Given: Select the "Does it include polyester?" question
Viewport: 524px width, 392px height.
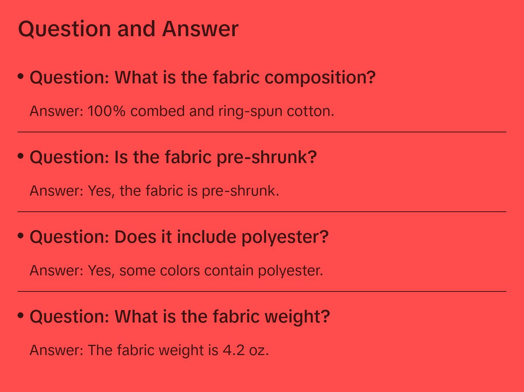Looking at the screenshot, I should (x=179, y=237).
